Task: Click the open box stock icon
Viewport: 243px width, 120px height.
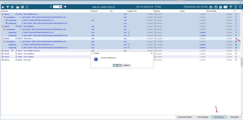Action: pyautogui.click(x=225, y=7)
